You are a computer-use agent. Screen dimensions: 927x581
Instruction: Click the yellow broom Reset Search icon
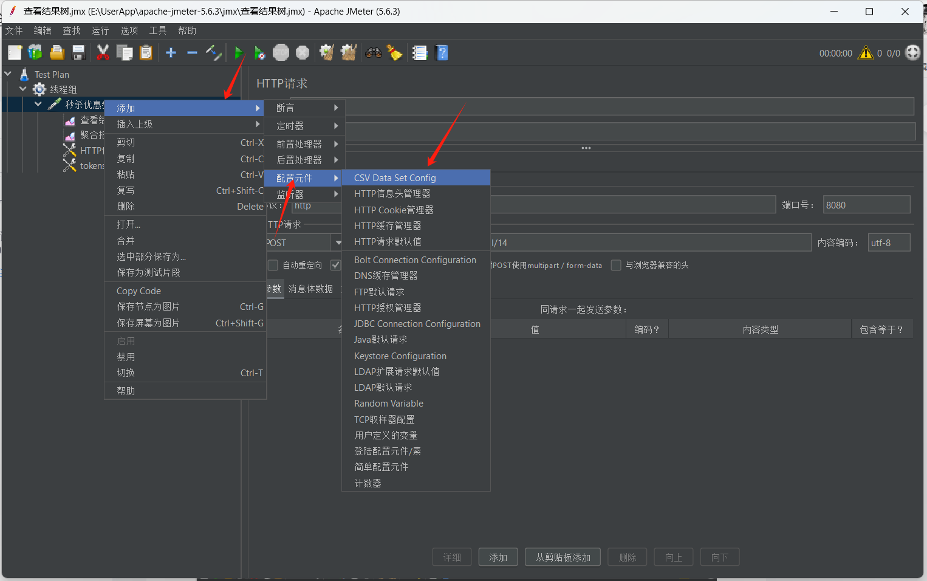pyautogui.click(x=395, y=53)
